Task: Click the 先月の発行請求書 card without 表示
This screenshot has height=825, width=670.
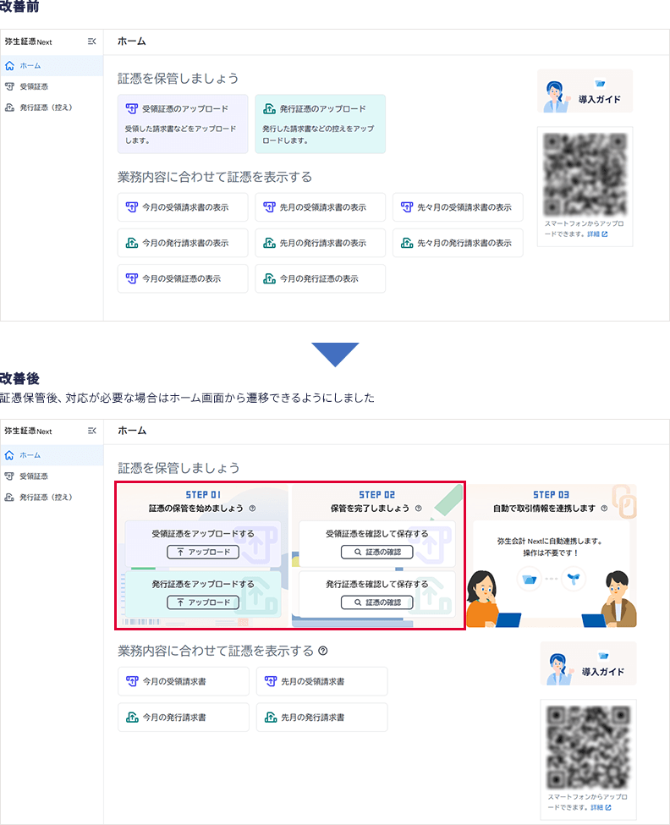Action: pyautogui.click(x=321, y=718)
